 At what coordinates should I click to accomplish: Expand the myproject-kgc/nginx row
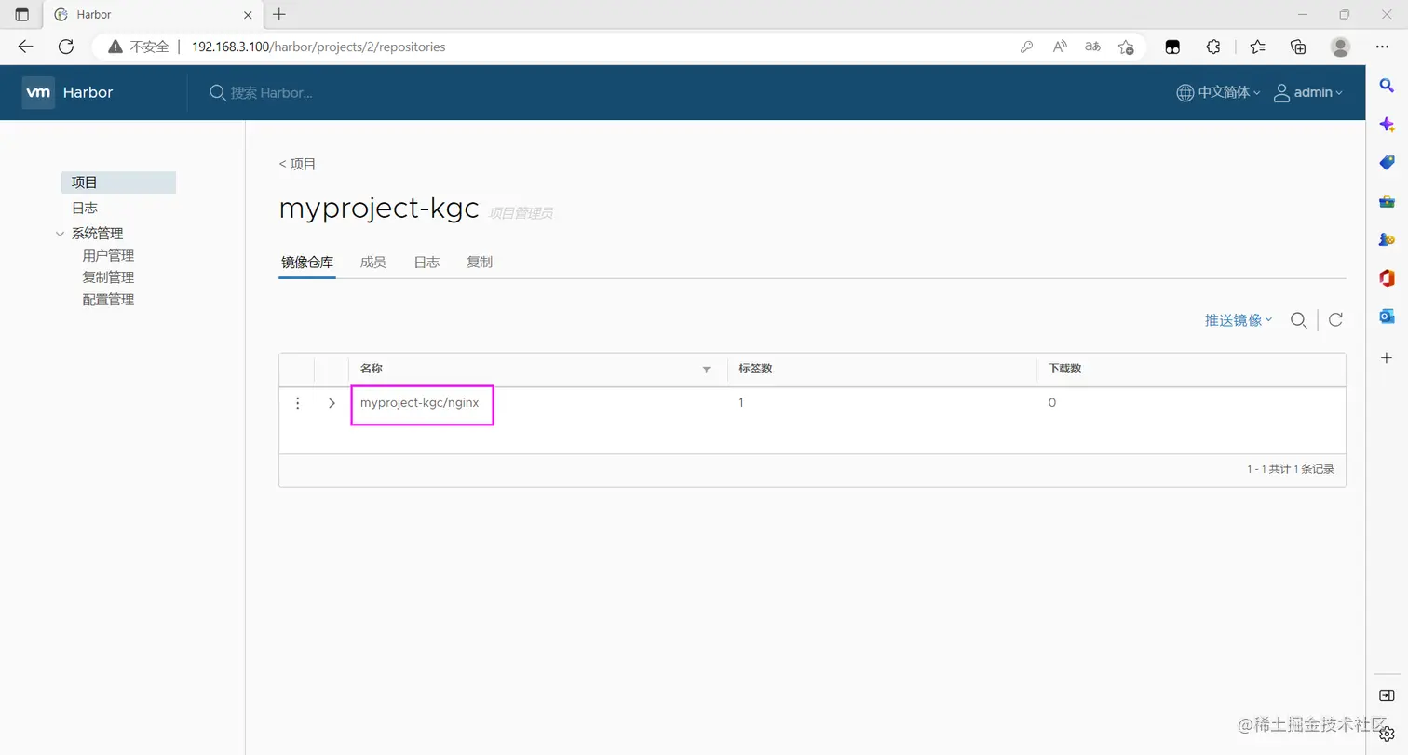[332, 403]
